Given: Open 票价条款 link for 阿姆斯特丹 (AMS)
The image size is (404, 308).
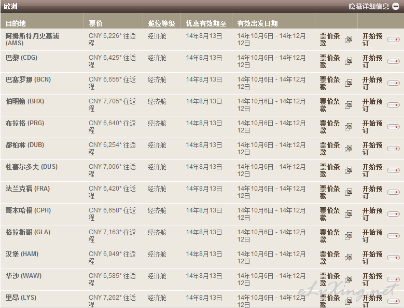Looking at the screenshot, I should [330, 39].
